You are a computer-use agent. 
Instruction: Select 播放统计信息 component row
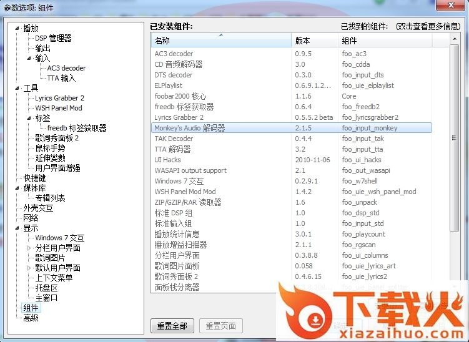click(292, 234)
